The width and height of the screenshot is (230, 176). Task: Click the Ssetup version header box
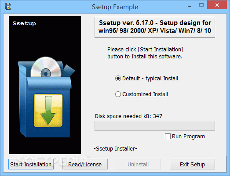click(x=155, y=27)
